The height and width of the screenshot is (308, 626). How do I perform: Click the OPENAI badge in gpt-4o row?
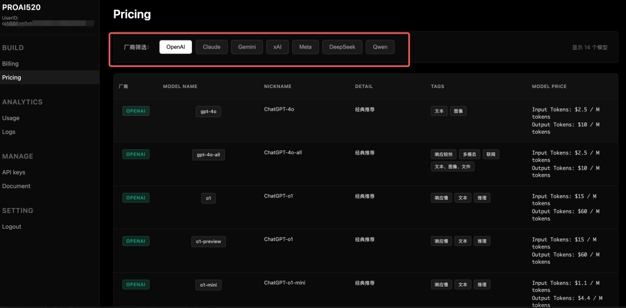(136, 111)
